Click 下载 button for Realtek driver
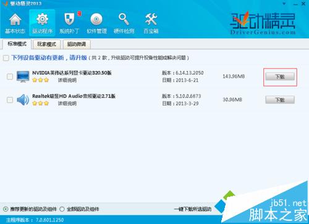309x224 pixels. 280,100
